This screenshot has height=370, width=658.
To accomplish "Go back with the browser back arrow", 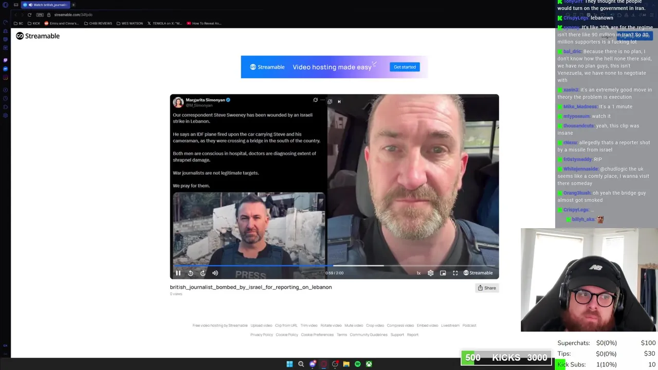I will point(16,15).
